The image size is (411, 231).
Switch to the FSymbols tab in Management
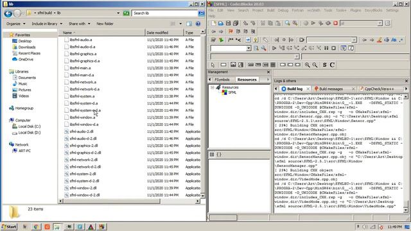point(222,80)
